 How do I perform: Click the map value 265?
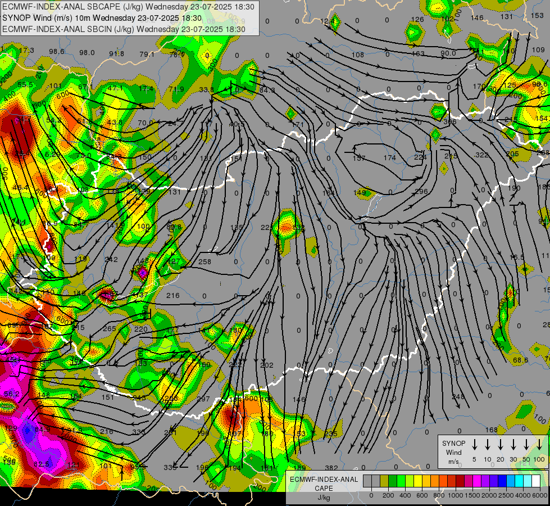(110, 329)
